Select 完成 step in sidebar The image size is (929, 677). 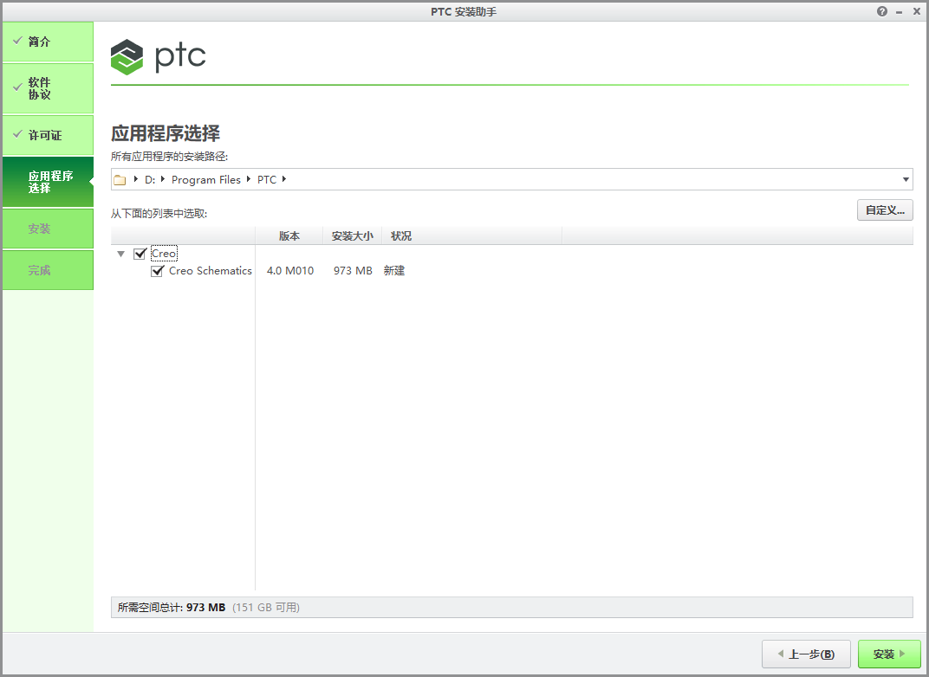(48, 270)
